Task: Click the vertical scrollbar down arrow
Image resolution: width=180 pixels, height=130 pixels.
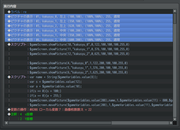Action: point(175,119)
